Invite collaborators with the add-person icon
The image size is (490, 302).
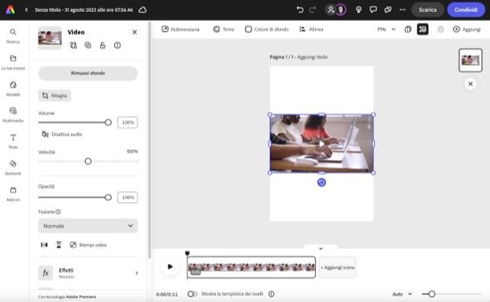click(331, 10)
